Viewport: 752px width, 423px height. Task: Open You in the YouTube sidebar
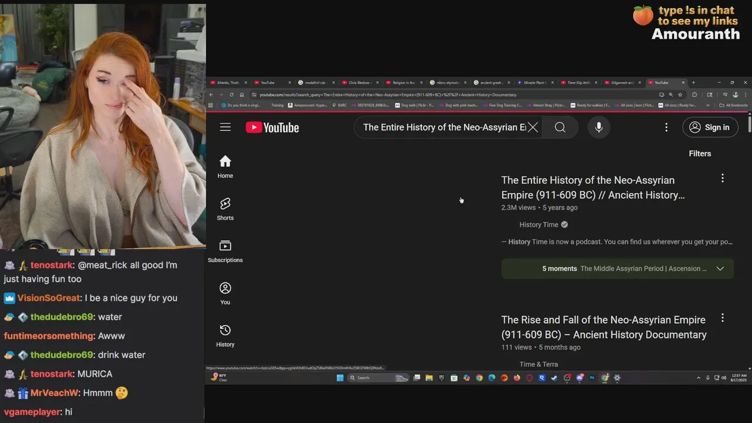225,294
